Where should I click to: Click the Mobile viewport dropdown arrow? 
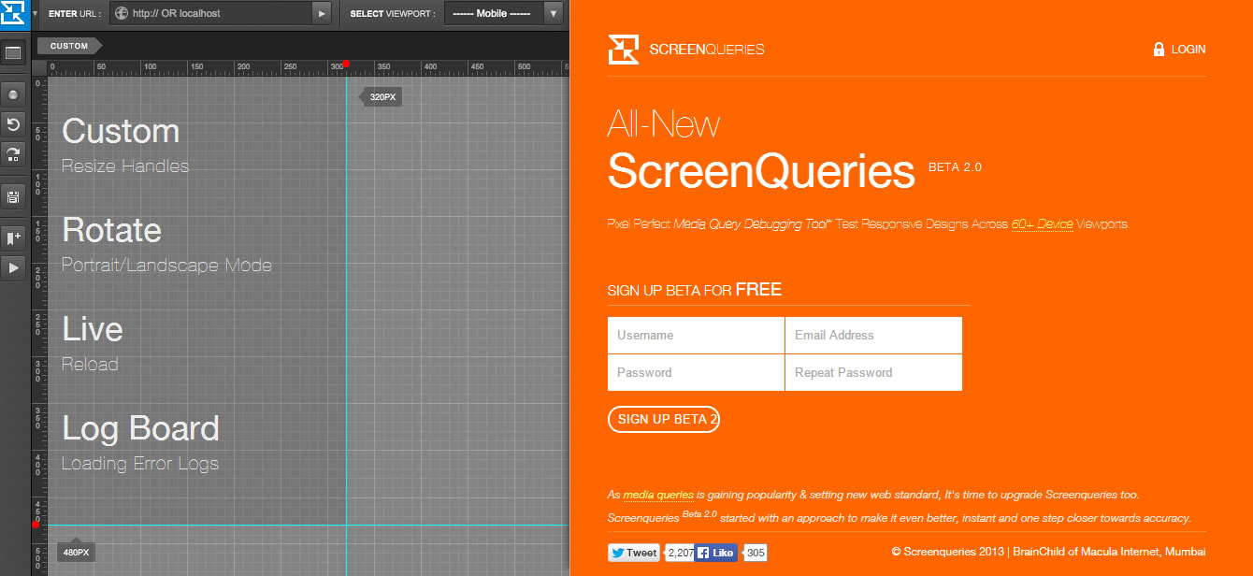555,13
